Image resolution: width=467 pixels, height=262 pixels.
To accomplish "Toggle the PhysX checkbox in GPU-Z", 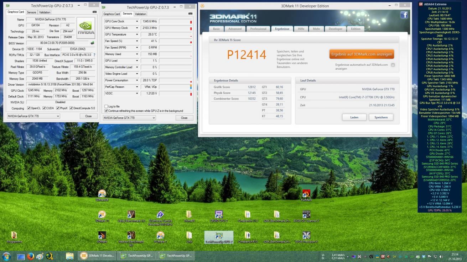I will pyautogui.click(x=57, y=108).
